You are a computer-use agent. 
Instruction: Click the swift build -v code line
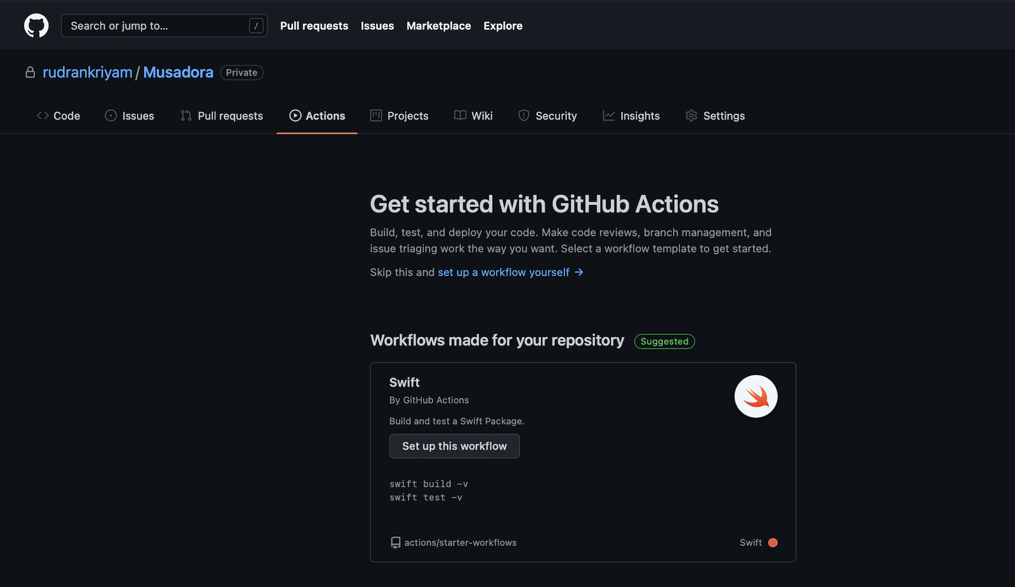coord(429,484)
